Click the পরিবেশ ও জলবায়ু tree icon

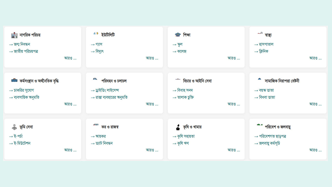click(259, 125)
